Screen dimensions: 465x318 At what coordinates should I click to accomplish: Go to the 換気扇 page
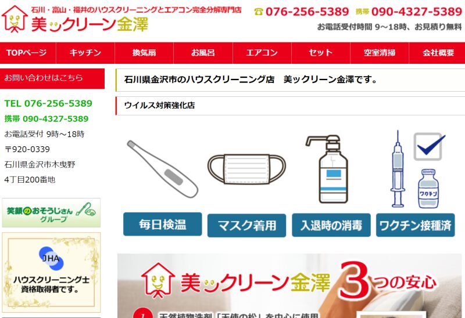pos(144,53)
